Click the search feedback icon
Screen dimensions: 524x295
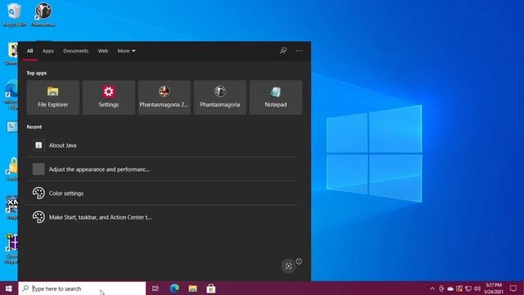283,51
